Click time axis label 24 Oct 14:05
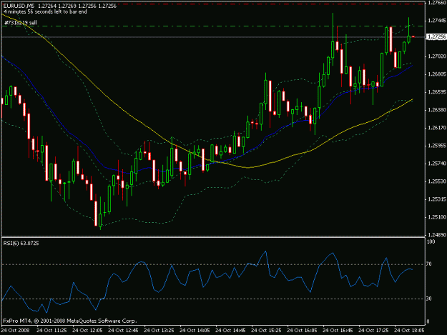 pyautogui.click(x=195, y=331)
